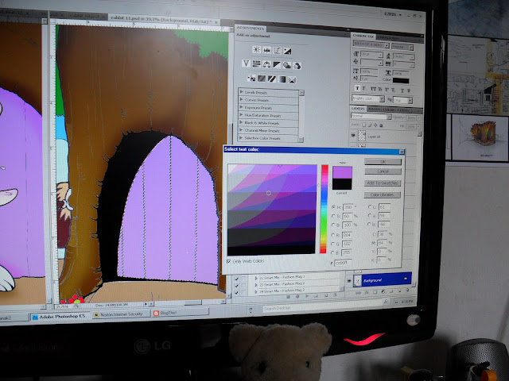Select the R (red) radio button

[x=333, y=235]
